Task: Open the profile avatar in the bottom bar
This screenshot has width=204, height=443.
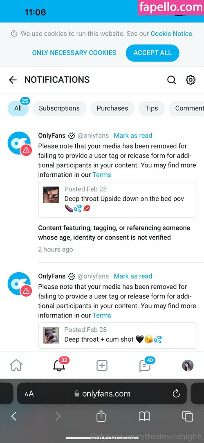Action: coord(188,365)
